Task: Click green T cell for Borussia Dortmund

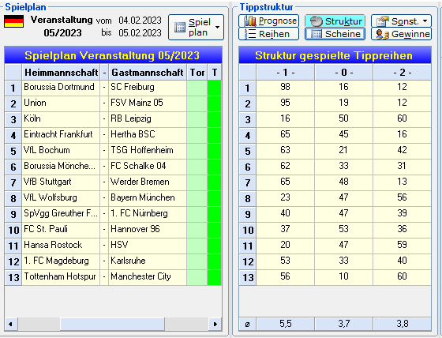Action: pos(214,88)
